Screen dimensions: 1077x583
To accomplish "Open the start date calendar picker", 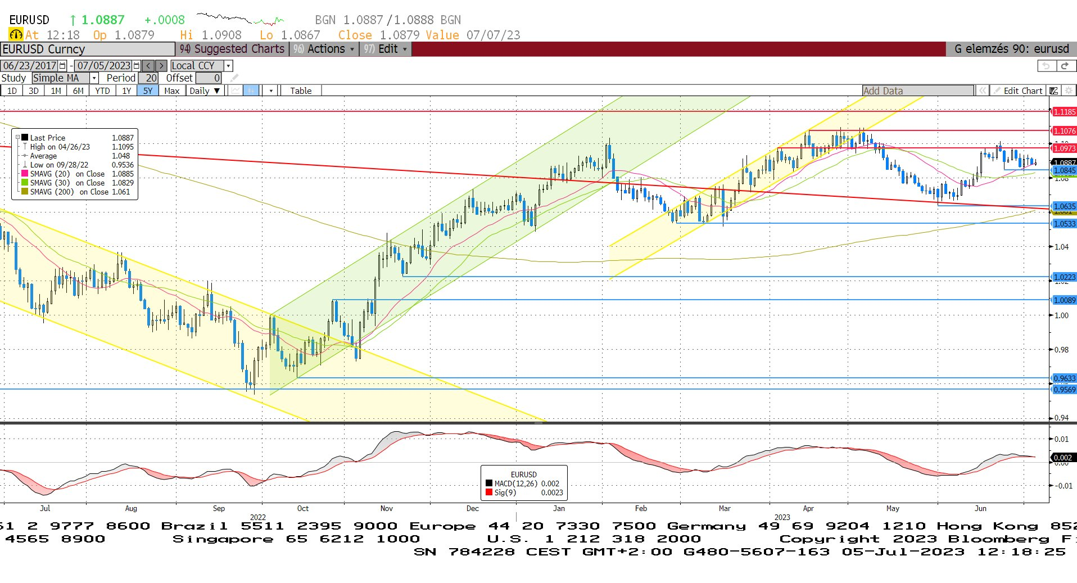I will click(x=62, y=66).
